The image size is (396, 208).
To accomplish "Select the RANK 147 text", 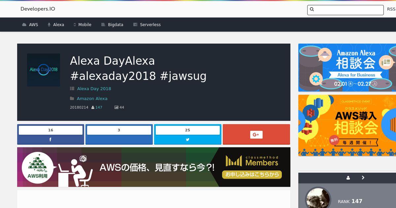I will 350,201.
